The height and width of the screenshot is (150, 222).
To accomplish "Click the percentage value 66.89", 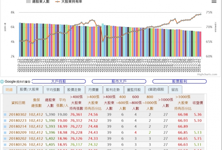I will pos(183,127).
